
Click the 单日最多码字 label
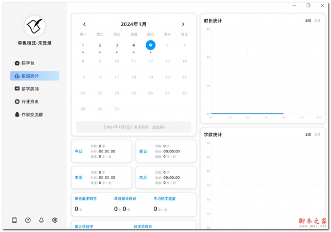[86, 199]
